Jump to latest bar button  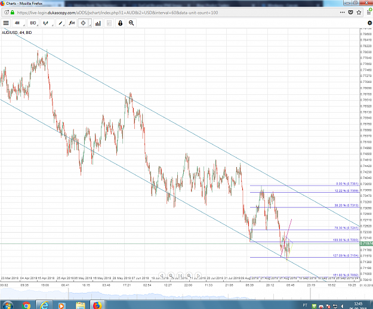pyautogui.click(x=180, y=276)
